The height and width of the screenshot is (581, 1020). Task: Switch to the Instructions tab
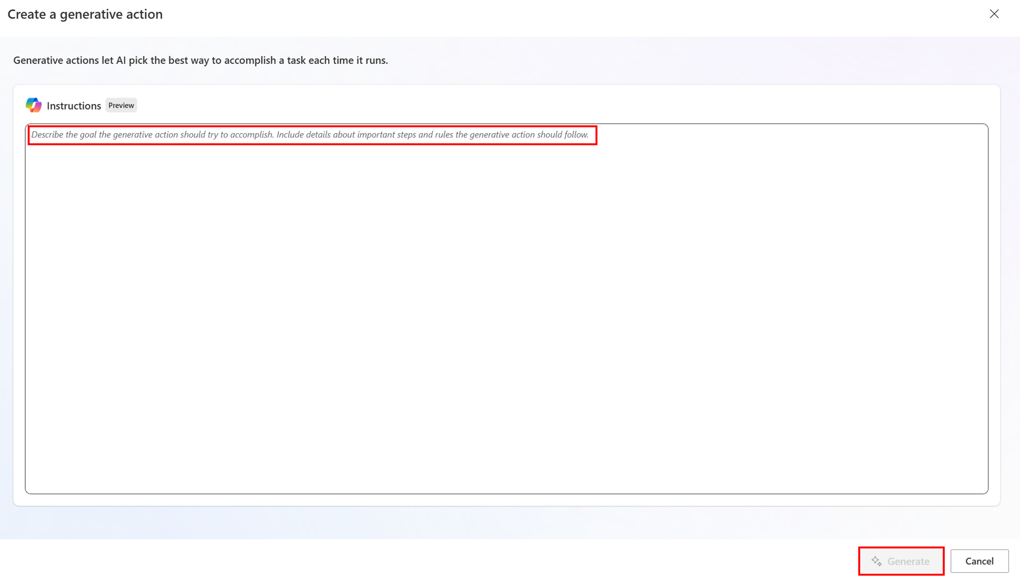[74, 105]
